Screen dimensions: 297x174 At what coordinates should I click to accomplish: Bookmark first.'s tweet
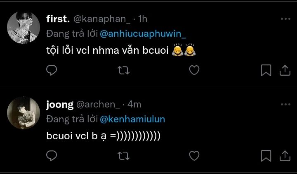tap(266, 70)
